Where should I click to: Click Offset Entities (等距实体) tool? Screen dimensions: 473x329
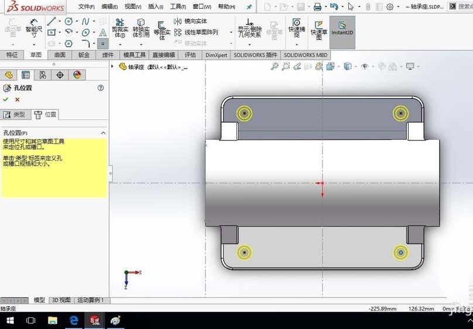pyautogui.click(x=162, y=30)
